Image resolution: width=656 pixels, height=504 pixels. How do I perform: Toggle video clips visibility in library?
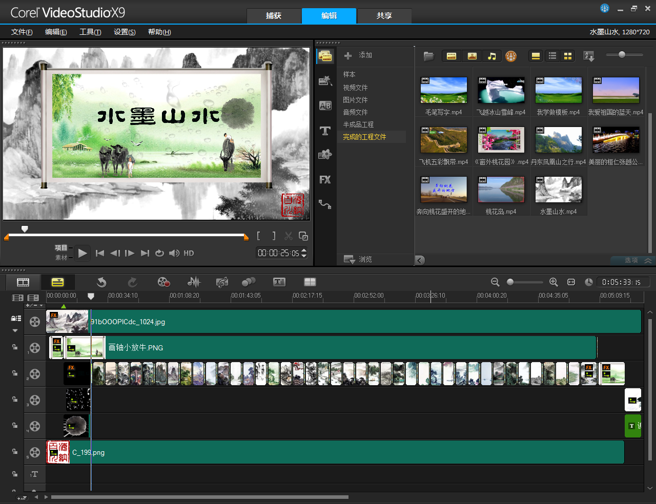(x=452, y=56)
